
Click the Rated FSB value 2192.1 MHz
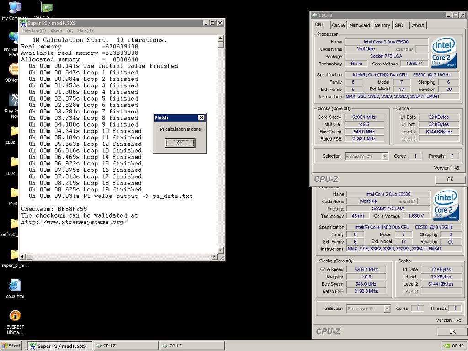pyautogui.click(x=364, y=138)
